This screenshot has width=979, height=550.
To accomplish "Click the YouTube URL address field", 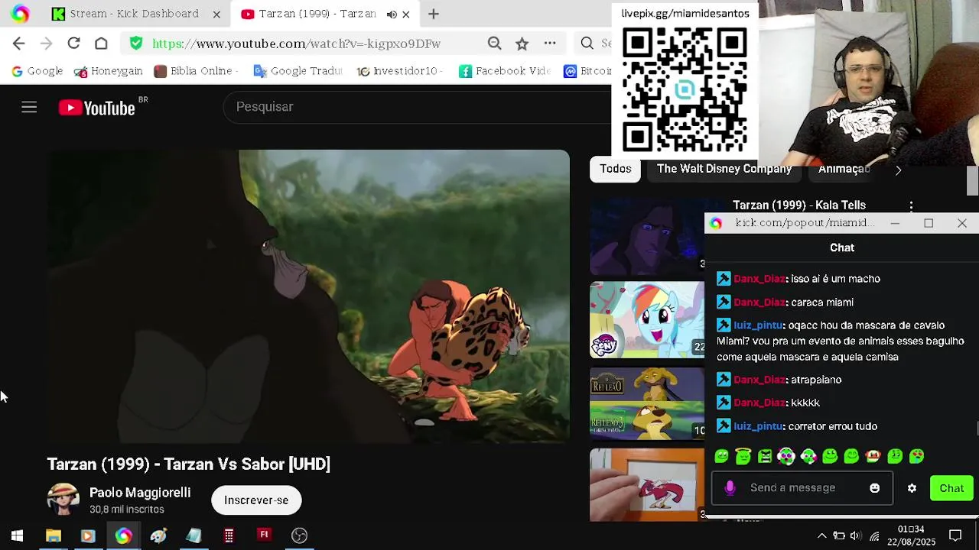I will (296, 44).
